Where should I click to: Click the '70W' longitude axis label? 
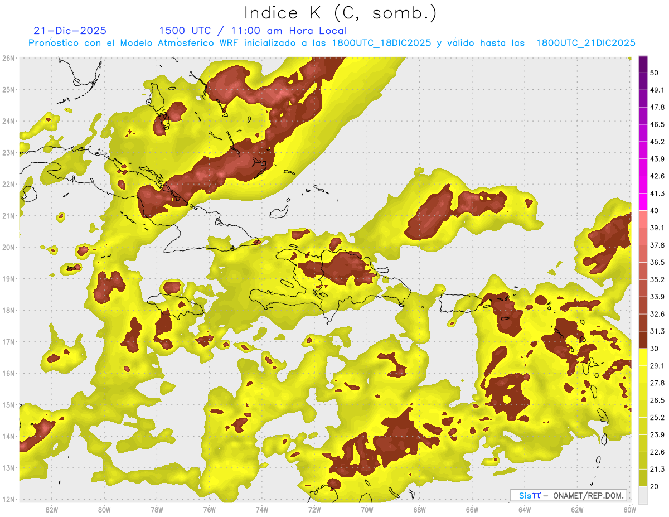click(x=367, y=510)
